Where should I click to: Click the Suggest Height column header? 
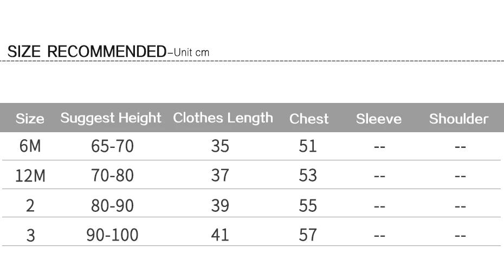pos(111,118)
